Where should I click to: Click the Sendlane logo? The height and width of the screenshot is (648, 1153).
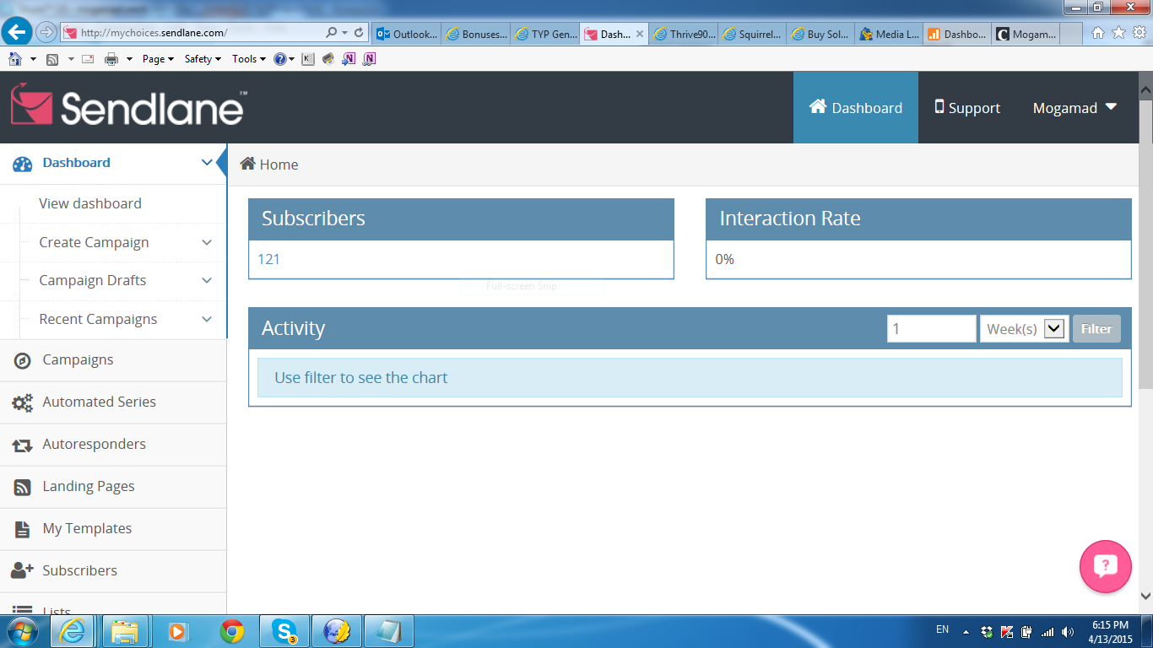[x=128, y=105]
